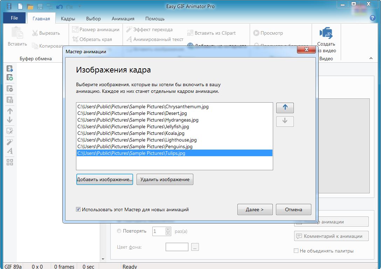Switch to the Выбор ribbon tab
381x269 pixels.
point(93,19)
